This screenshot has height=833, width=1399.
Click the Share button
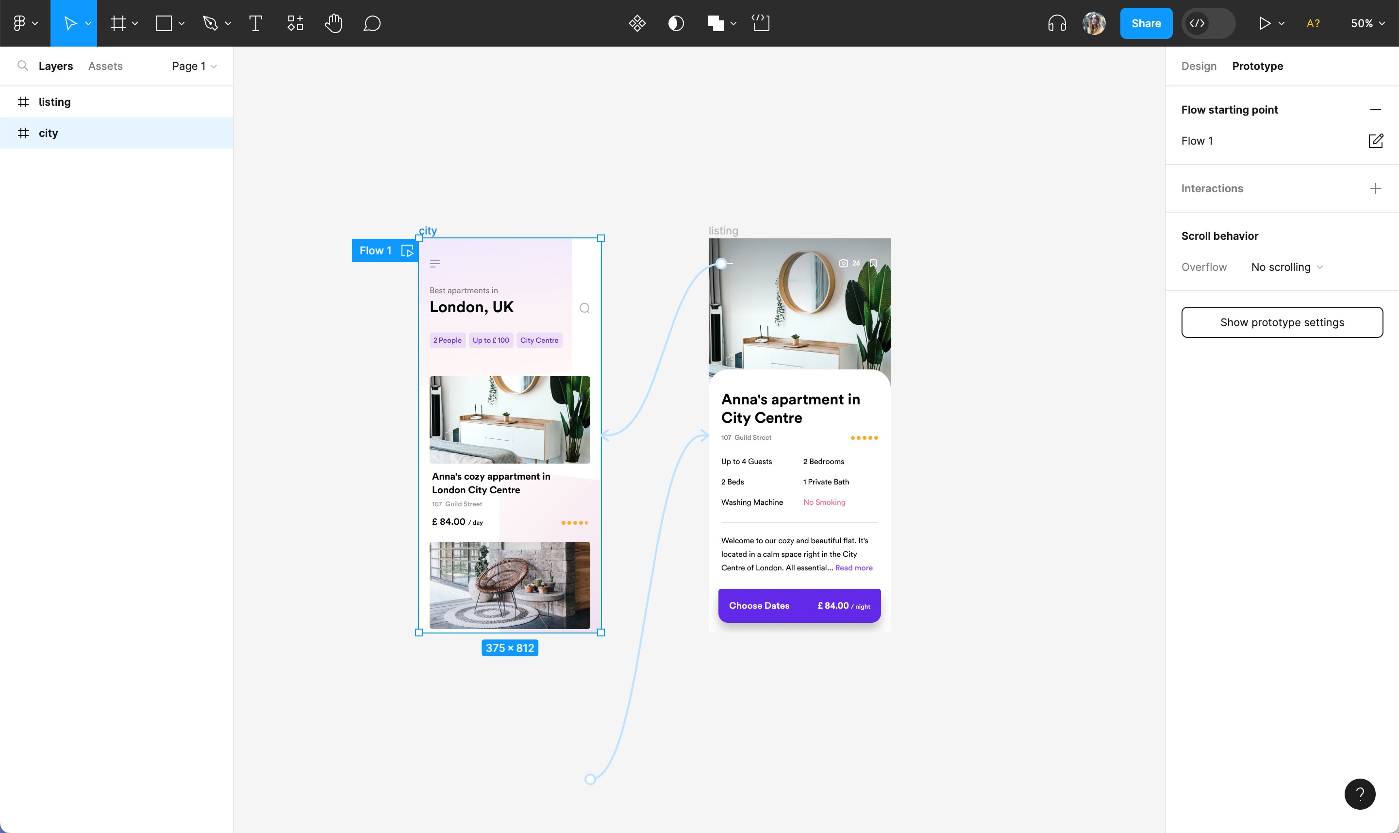coord(1146,23)
